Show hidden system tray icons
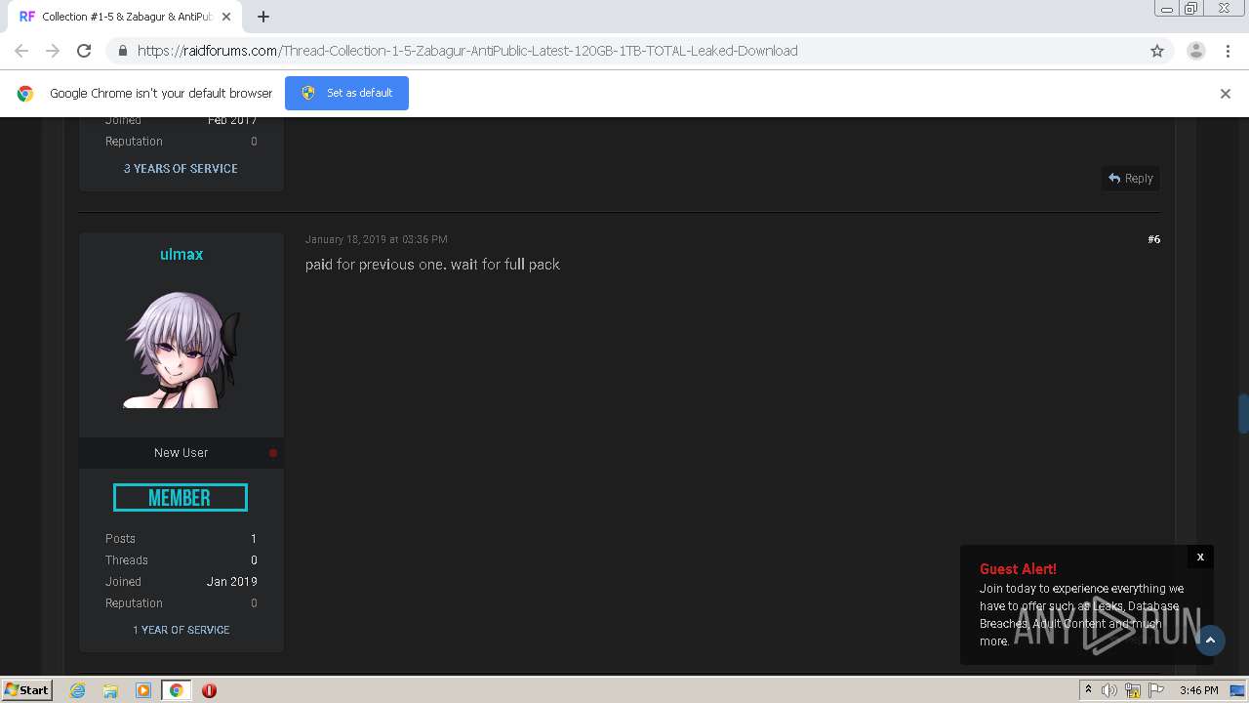The image size is (1249, 703). coord(1088,690)
